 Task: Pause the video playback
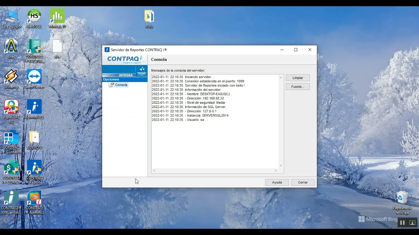click(x=402, y=223)
